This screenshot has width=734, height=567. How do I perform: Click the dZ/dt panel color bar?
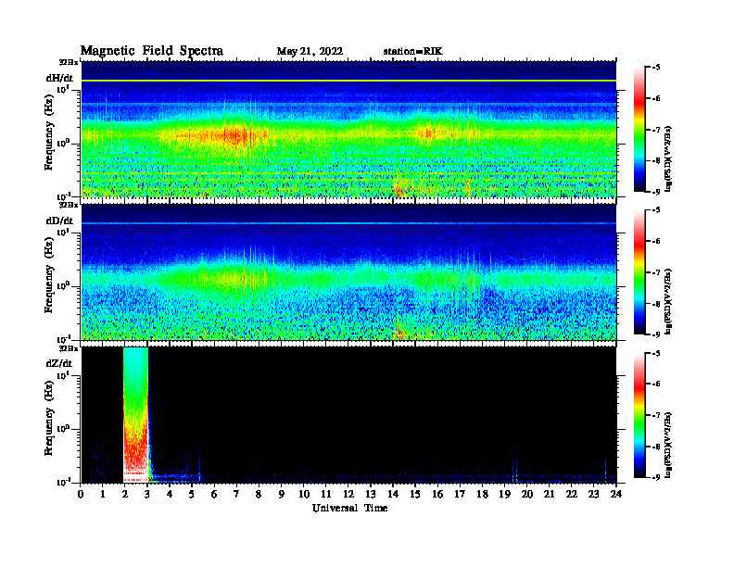[639, 415]
